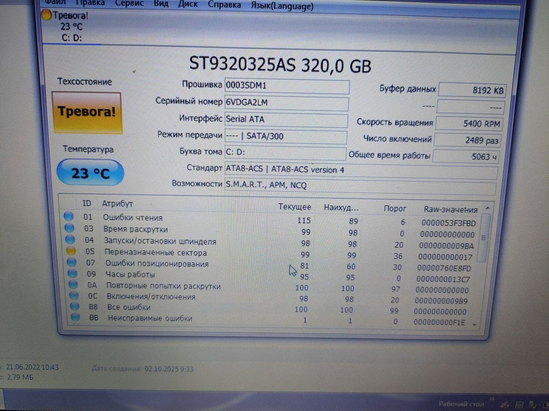This screenshot has height=411, width=549.
Task: Open the Язык(Language) menu
Action: pos(282,6)
